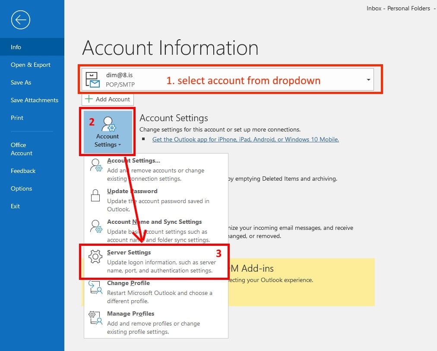Click the Add Account button
The height and width of the screenshot is (351, 437).
pyautogui.click(x=108, y=99)
